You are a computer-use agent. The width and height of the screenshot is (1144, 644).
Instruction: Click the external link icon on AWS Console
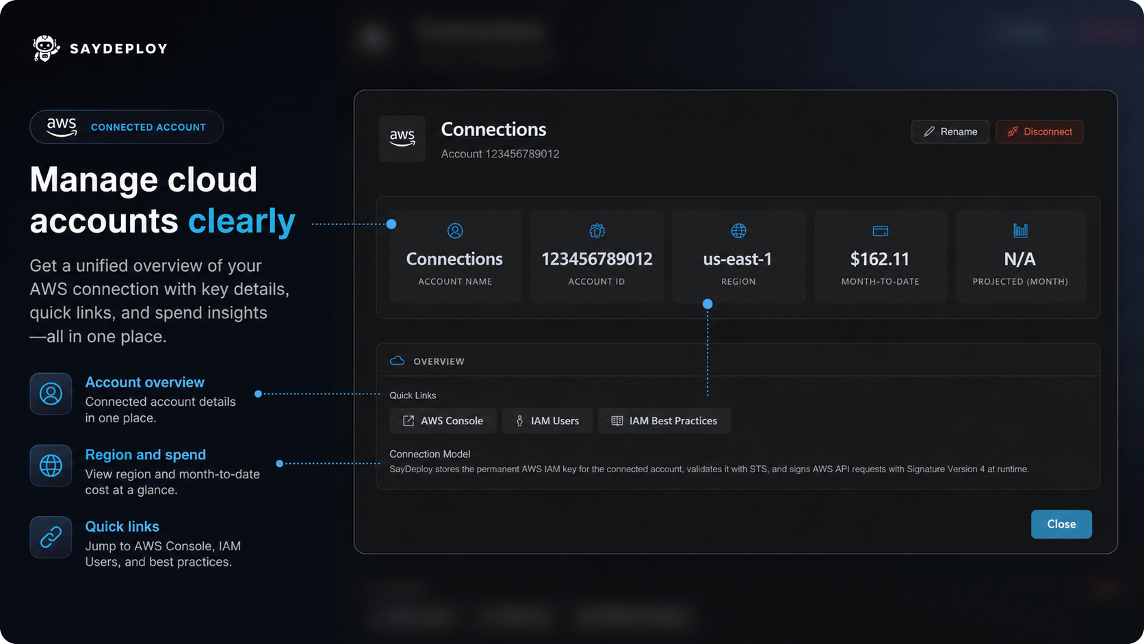[408, 421]
